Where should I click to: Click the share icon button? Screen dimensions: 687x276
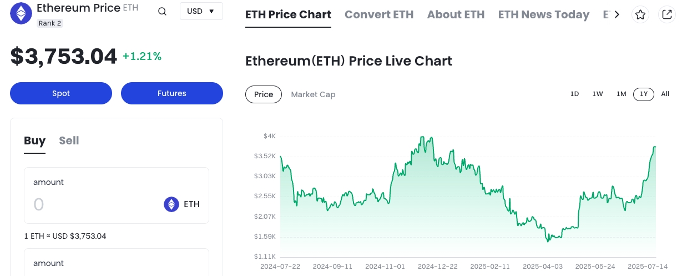pyautogui.click(x=667, y=14)
